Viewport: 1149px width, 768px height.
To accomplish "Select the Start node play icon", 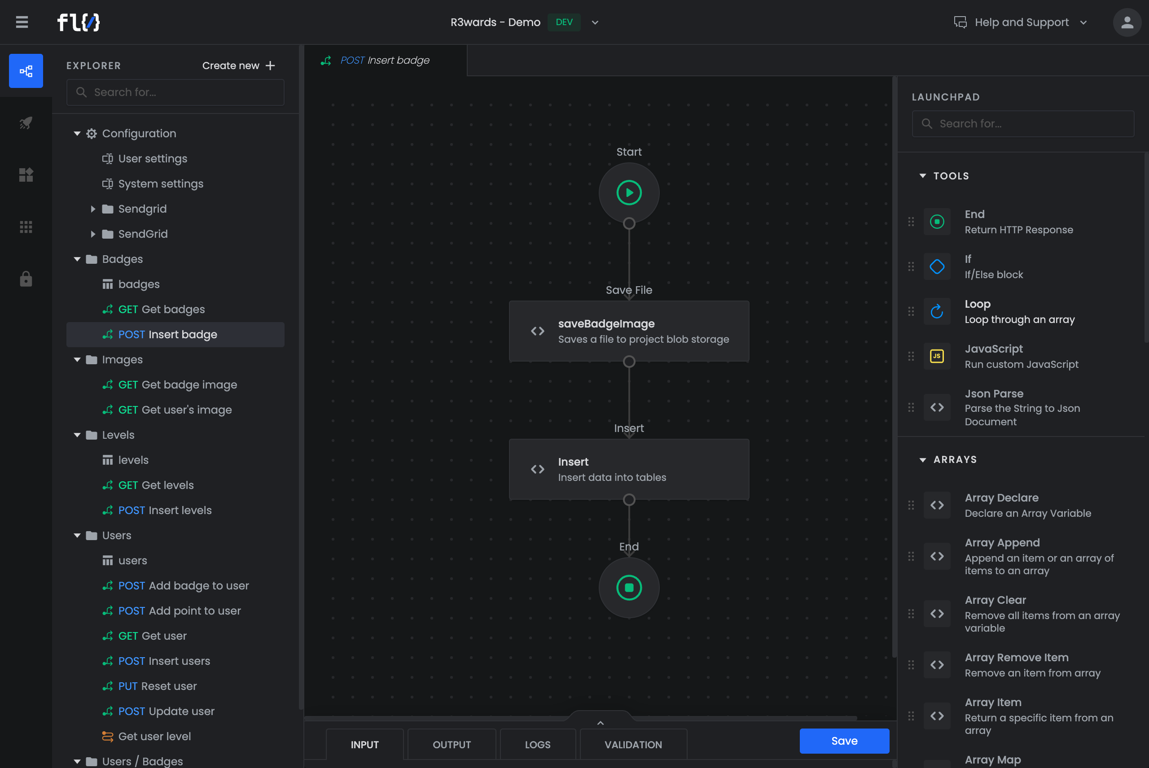I will click(629, 192).
